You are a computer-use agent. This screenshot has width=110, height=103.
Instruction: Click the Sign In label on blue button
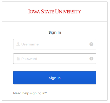click(x=55, y=78)
